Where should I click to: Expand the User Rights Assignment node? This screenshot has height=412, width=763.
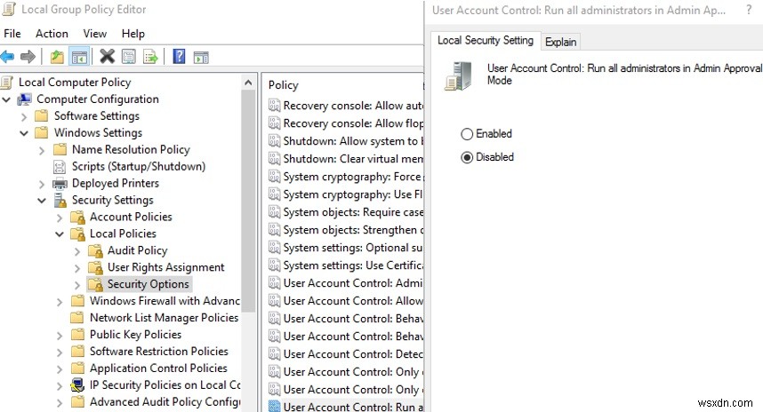(x=77, y=268)
